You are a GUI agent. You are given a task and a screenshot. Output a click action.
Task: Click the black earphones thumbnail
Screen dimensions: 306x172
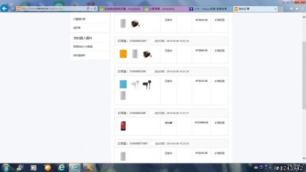point(147,85)
